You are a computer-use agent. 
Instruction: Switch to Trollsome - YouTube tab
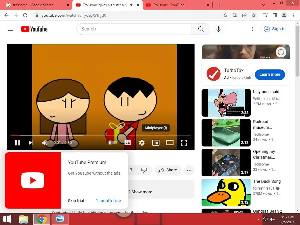(x=178, y=5)
